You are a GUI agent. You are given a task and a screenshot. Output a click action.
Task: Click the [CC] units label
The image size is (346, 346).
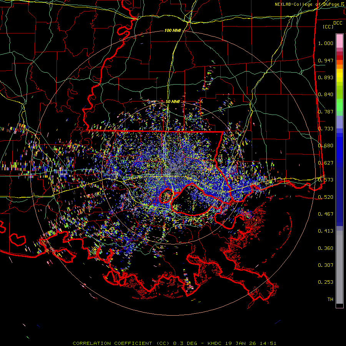[x=328, y=27]
